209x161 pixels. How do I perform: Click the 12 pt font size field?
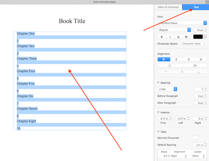click(x=198, y=30)
